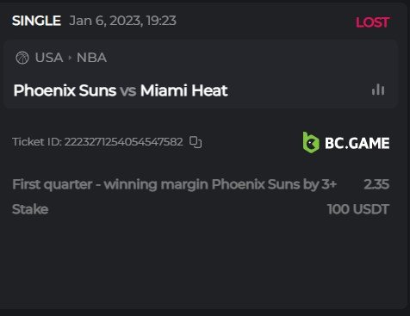Open the NBA league link
The height and width of the screenshot is (316, 410).
click(91, 58)
